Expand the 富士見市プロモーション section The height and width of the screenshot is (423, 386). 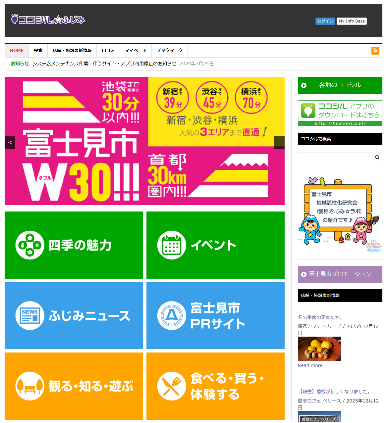(340, 274)
